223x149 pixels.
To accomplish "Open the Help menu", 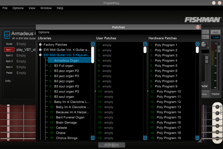I will point(60,8).
